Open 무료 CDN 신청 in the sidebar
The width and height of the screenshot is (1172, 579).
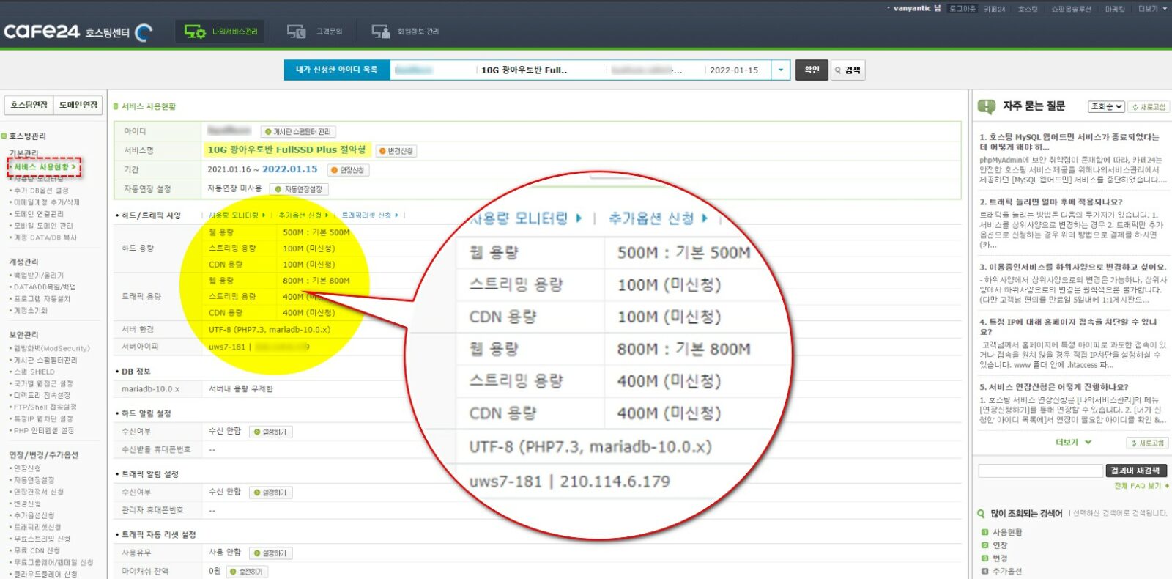pos(37,550)
